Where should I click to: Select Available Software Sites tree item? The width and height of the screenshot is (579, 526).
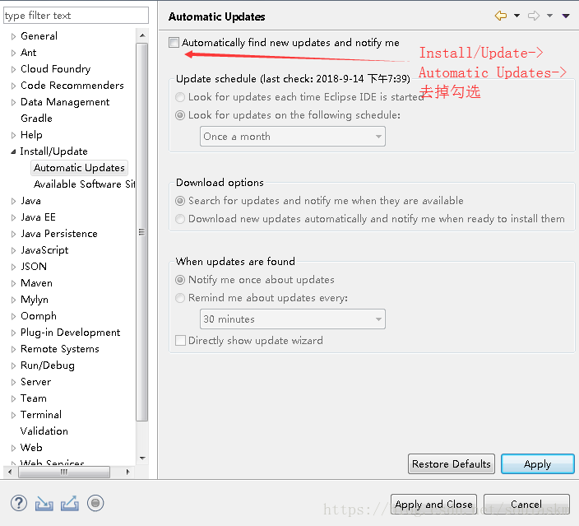85,184
